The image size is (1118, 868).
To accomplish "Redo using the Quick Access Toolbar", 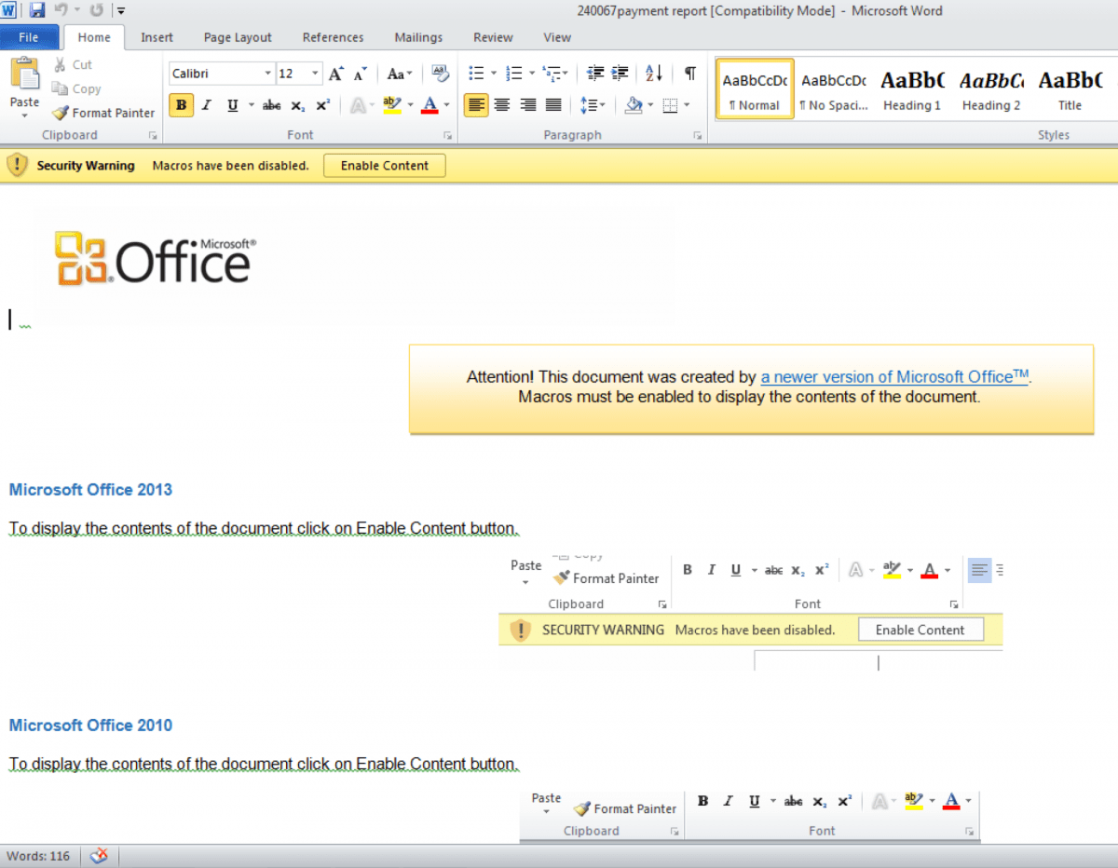I will click(96, 11).
